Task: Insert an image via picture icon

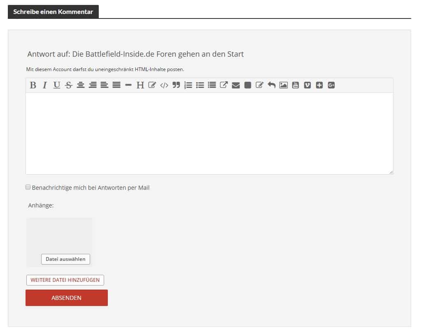Action: [284, 85]
